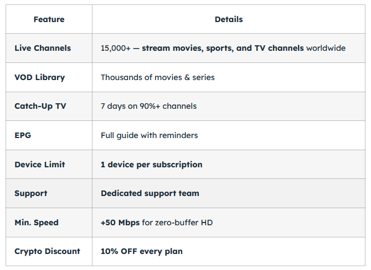The width and height of the screenshot is (371, 270).
Task: Click the Thousands of movies & series text
Action: click(x=158, y=77)
